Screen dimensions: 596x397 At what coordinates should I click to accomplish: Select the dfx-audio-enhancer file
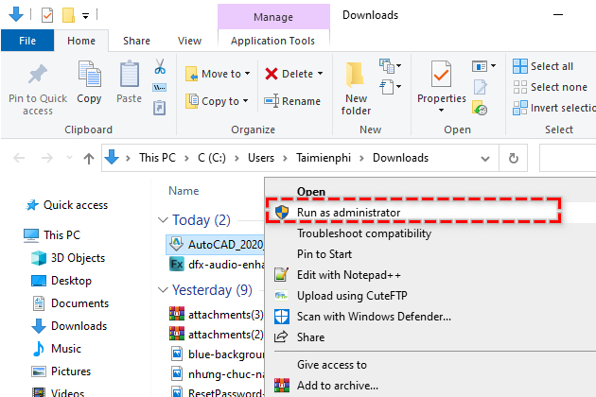tap(217, 265)
